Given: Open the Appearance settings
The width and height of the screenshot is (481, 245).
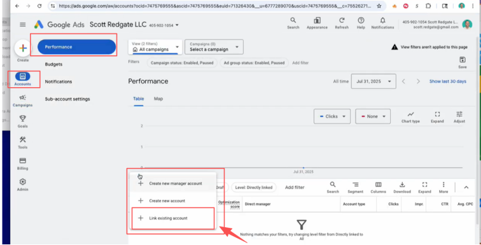Looking at the screenshot, I should pos(317,23).
